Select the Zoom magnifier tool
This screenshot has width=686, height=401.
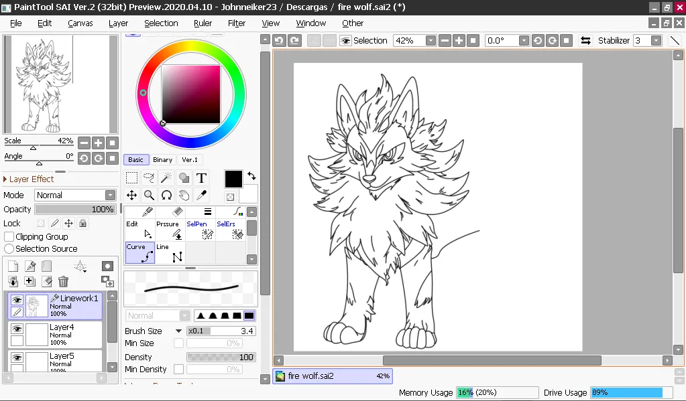[x=149, y=195]
